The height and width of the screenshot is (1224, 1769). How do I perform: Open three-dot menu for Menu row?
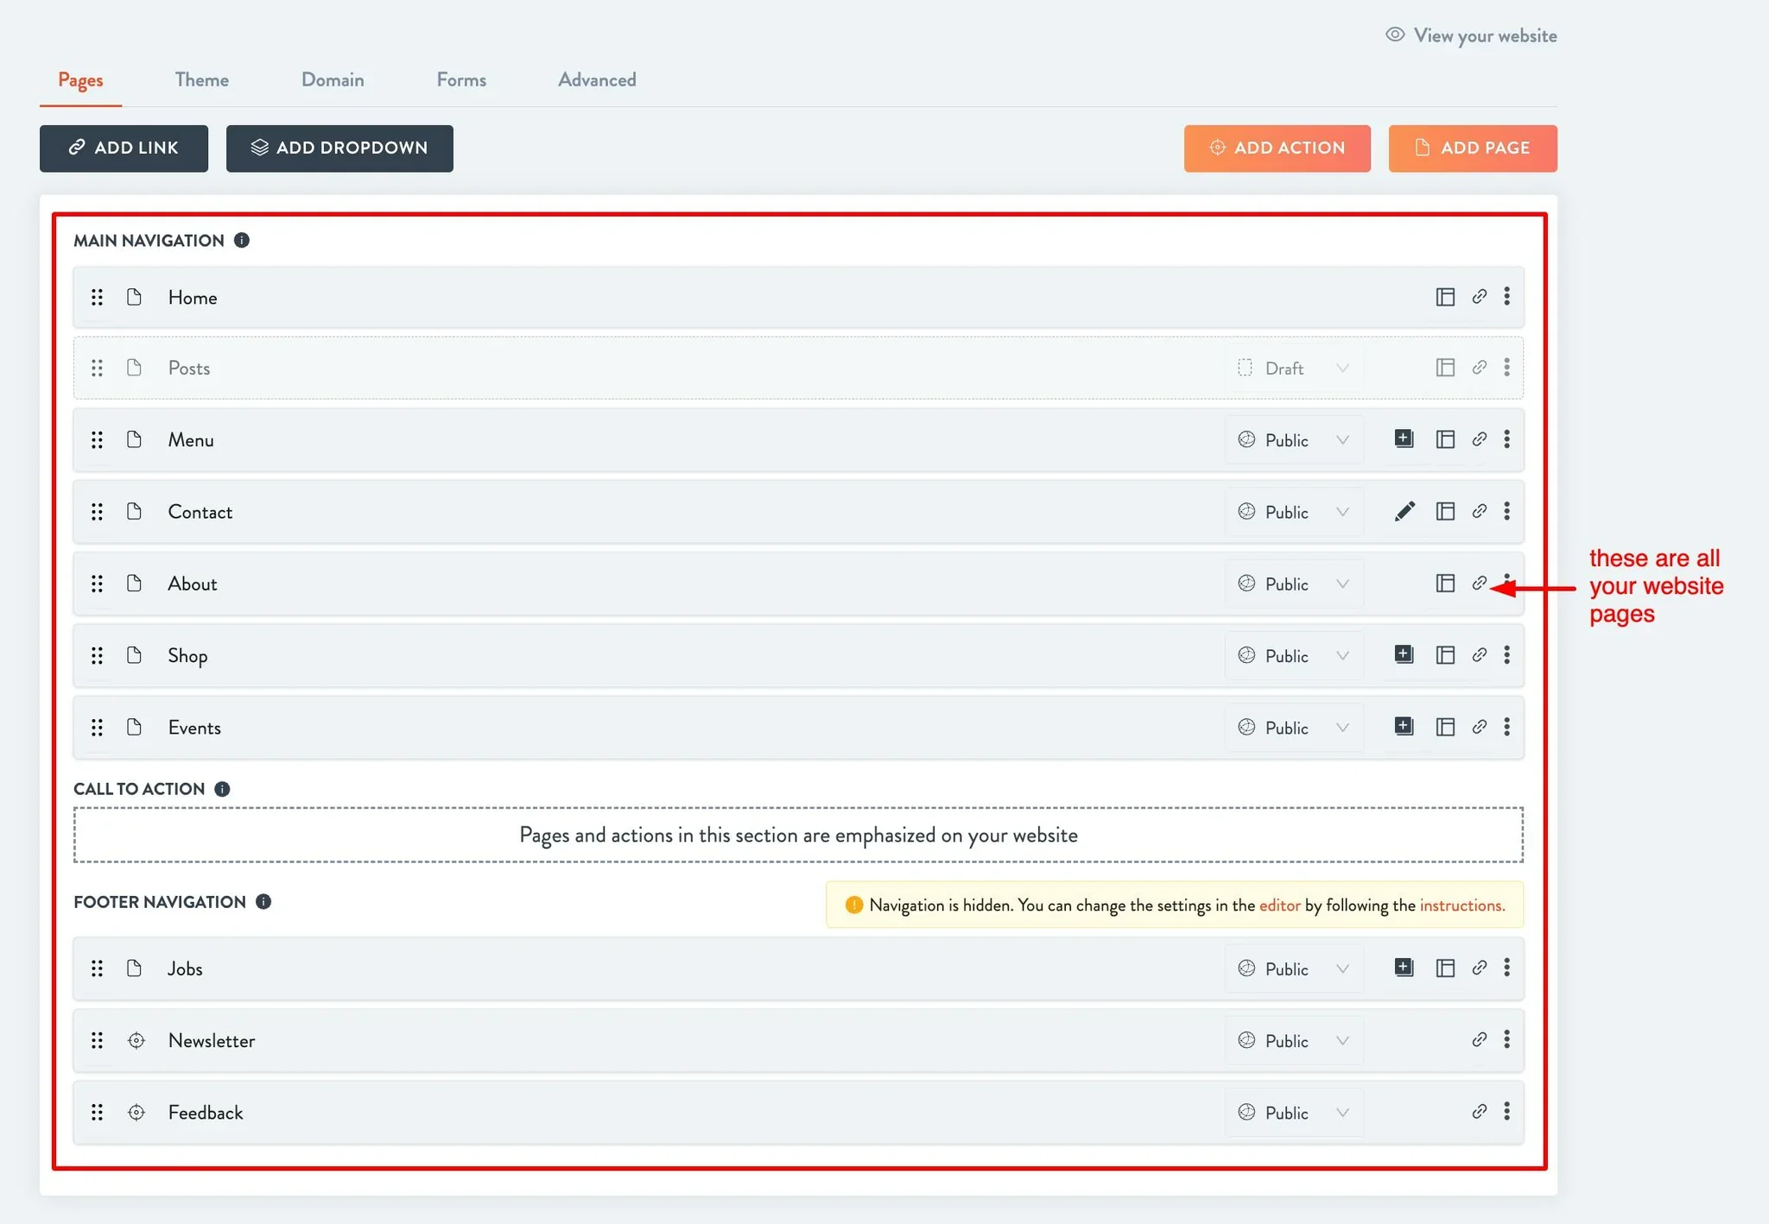click(x=1506, y=438)
